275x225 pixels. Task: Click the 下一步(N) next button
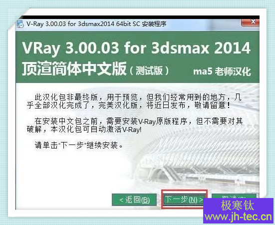click(184, 199)
